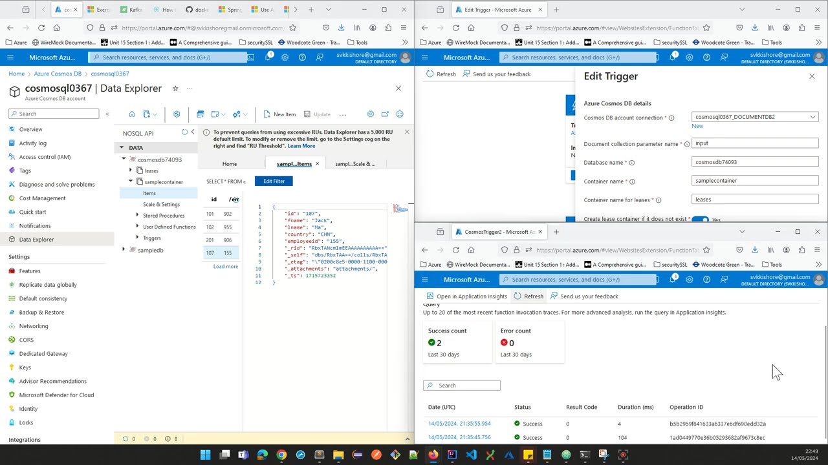Expand the leases container node
Screen dimensions: 828x465
pos(131,170)
